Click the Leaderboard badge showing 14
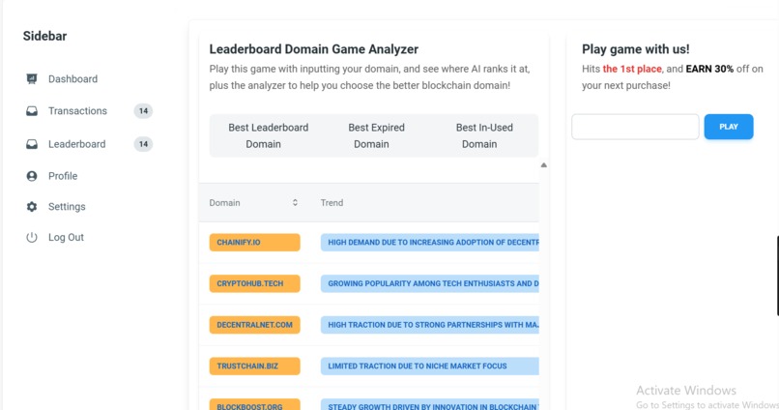The width and height of the screenshot is (779, 410). 143,144
